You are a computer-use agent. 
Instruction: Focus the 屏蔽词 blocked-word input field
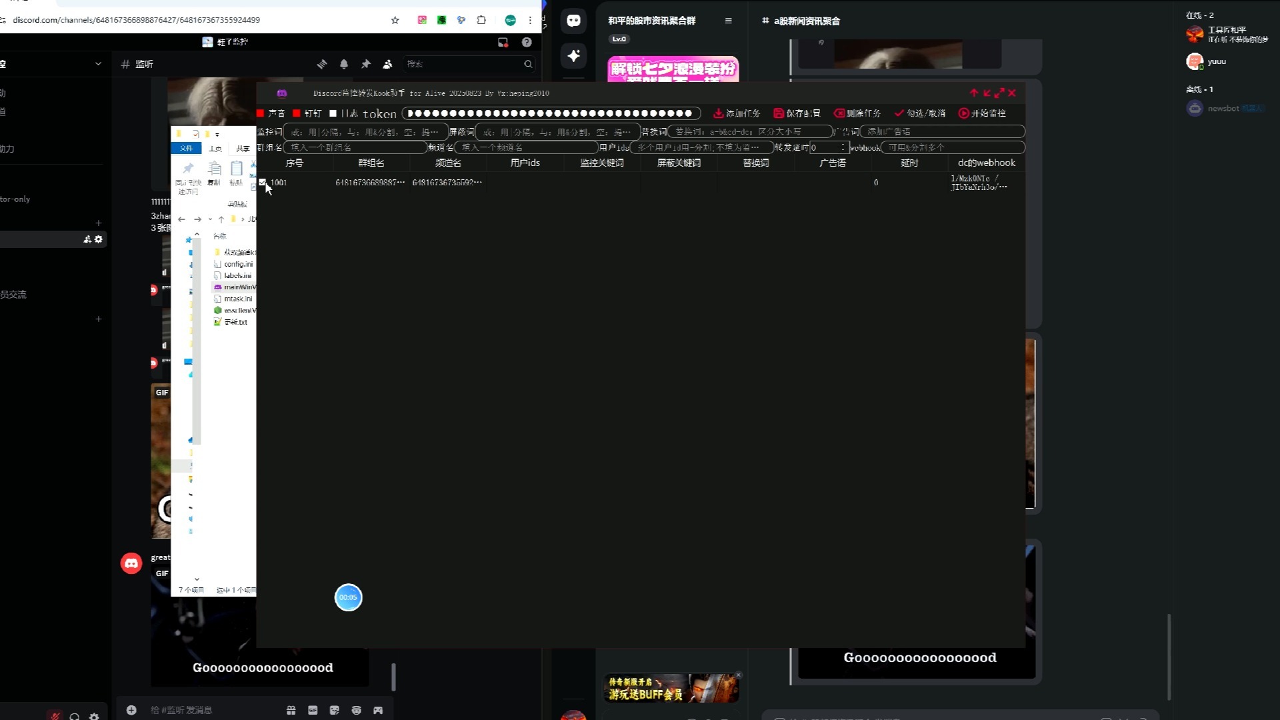tap(557, 132)
